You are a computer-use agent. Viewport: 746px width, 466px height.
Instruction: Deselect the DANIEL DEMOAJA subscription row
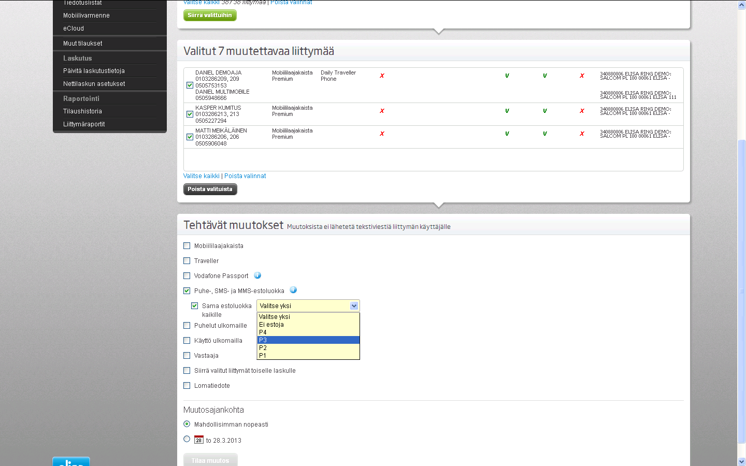pos(190,85)
